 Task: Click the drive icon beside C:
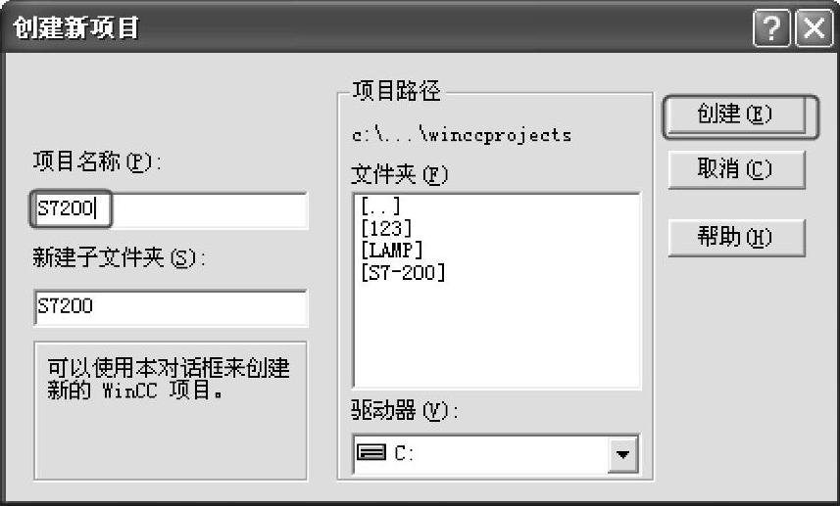point(371,453)
